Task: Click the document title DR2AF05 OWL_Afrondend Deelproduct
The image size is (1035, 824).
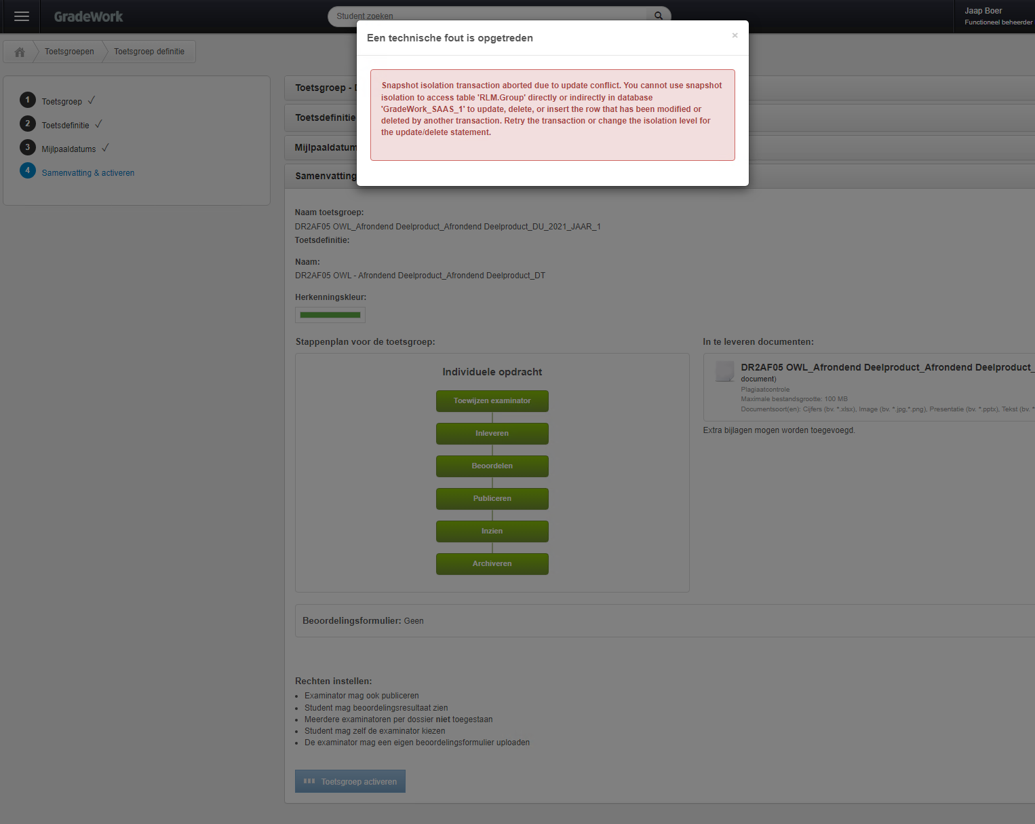Action: click(887, 367)
